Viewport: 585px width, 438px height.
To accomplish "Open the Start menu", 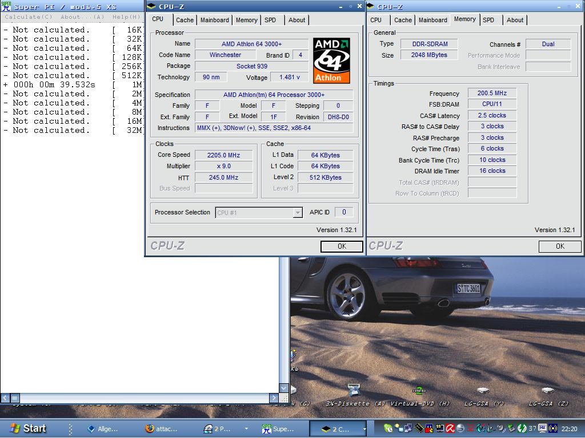I will point(29,428).
